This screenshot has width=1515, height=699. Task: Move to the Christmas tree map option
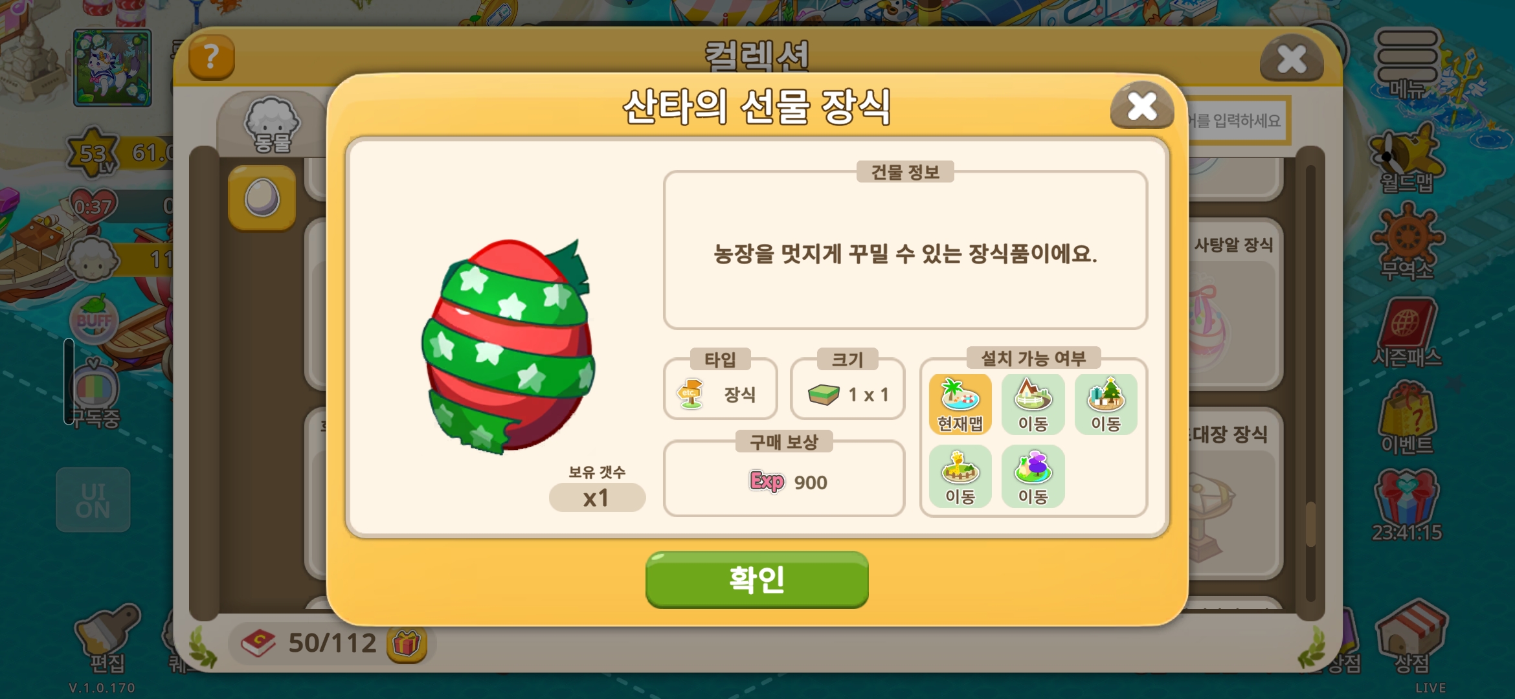coord(1106,405)
